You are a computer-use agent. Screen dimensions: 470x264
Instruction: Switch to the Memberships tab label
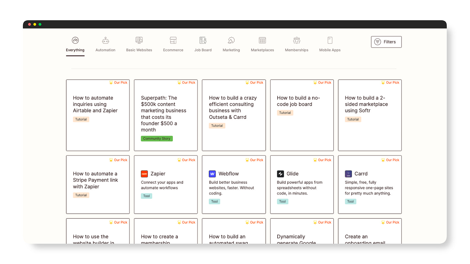click(297, 50)
